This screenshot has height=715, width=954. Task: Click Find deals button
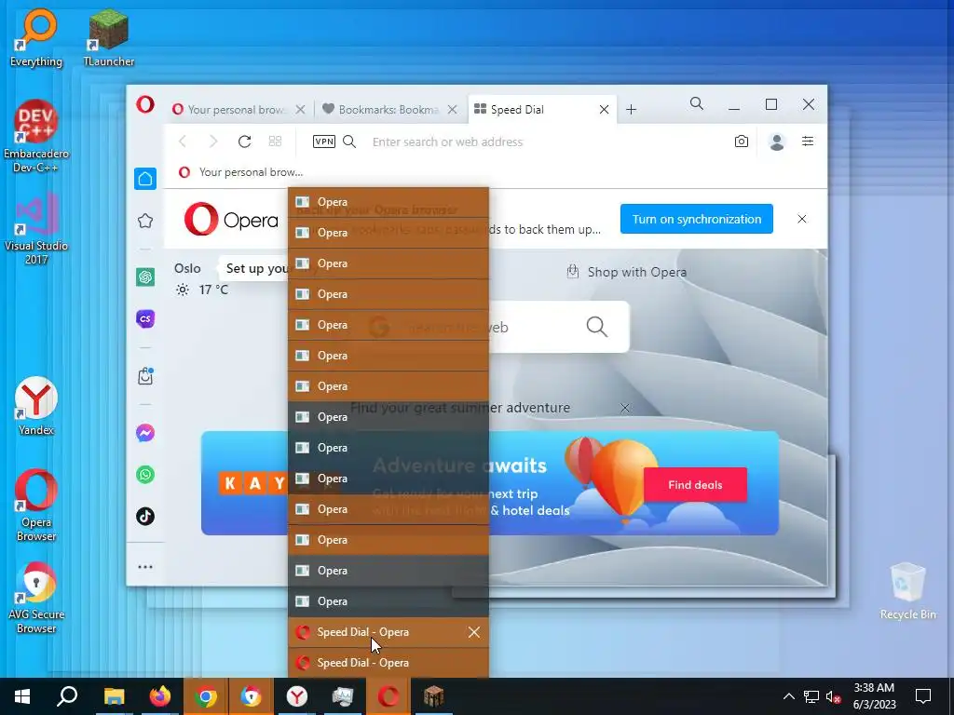click(x=695, y=484)
